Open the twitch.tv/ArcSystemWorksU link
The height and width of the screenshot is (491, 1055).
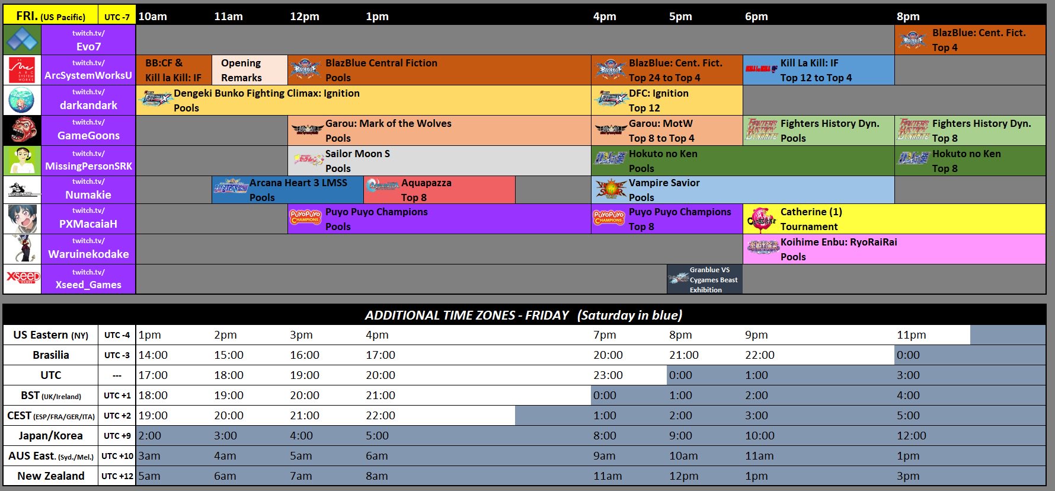[x=88, y=70]
